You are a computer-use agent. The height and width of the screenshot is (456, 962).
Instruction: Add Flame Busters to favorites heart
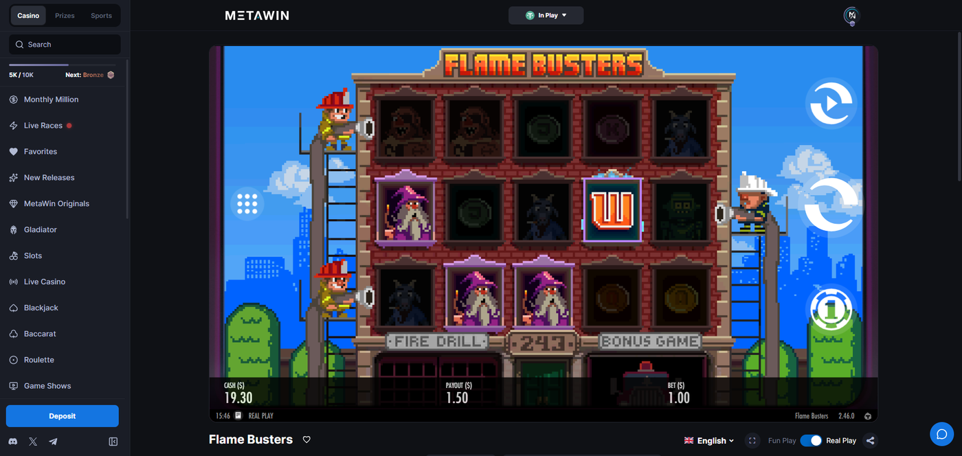pos(307,440)
